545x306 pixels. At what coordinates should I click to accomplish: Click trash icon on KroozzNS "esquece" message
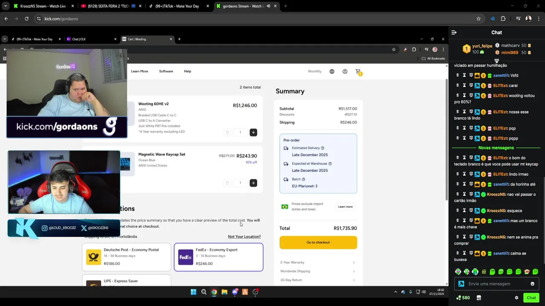tap(458, 210)
